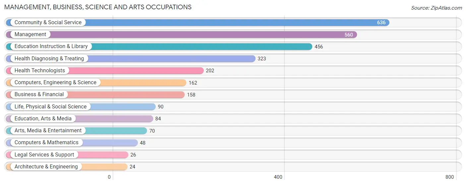466x185 pixels.
Task: Click the Health Technologists label
Action: click(40, 71)
